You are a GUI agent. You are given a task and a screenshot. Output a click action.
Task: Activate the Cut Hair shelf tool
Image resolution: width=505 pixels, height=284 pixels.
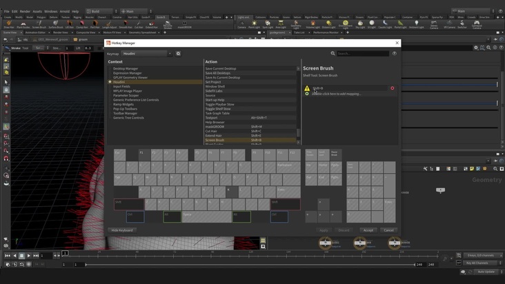[139, 24]
